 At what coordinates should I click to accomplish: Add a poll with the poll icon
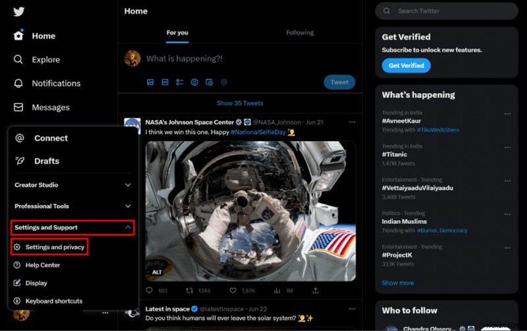[180, 82]
